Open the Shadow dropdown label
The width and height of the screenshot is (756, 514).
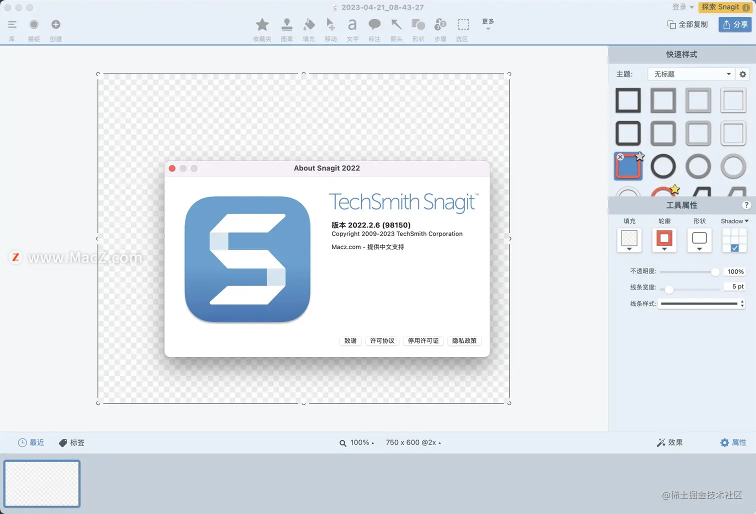(x=734, y=221)
